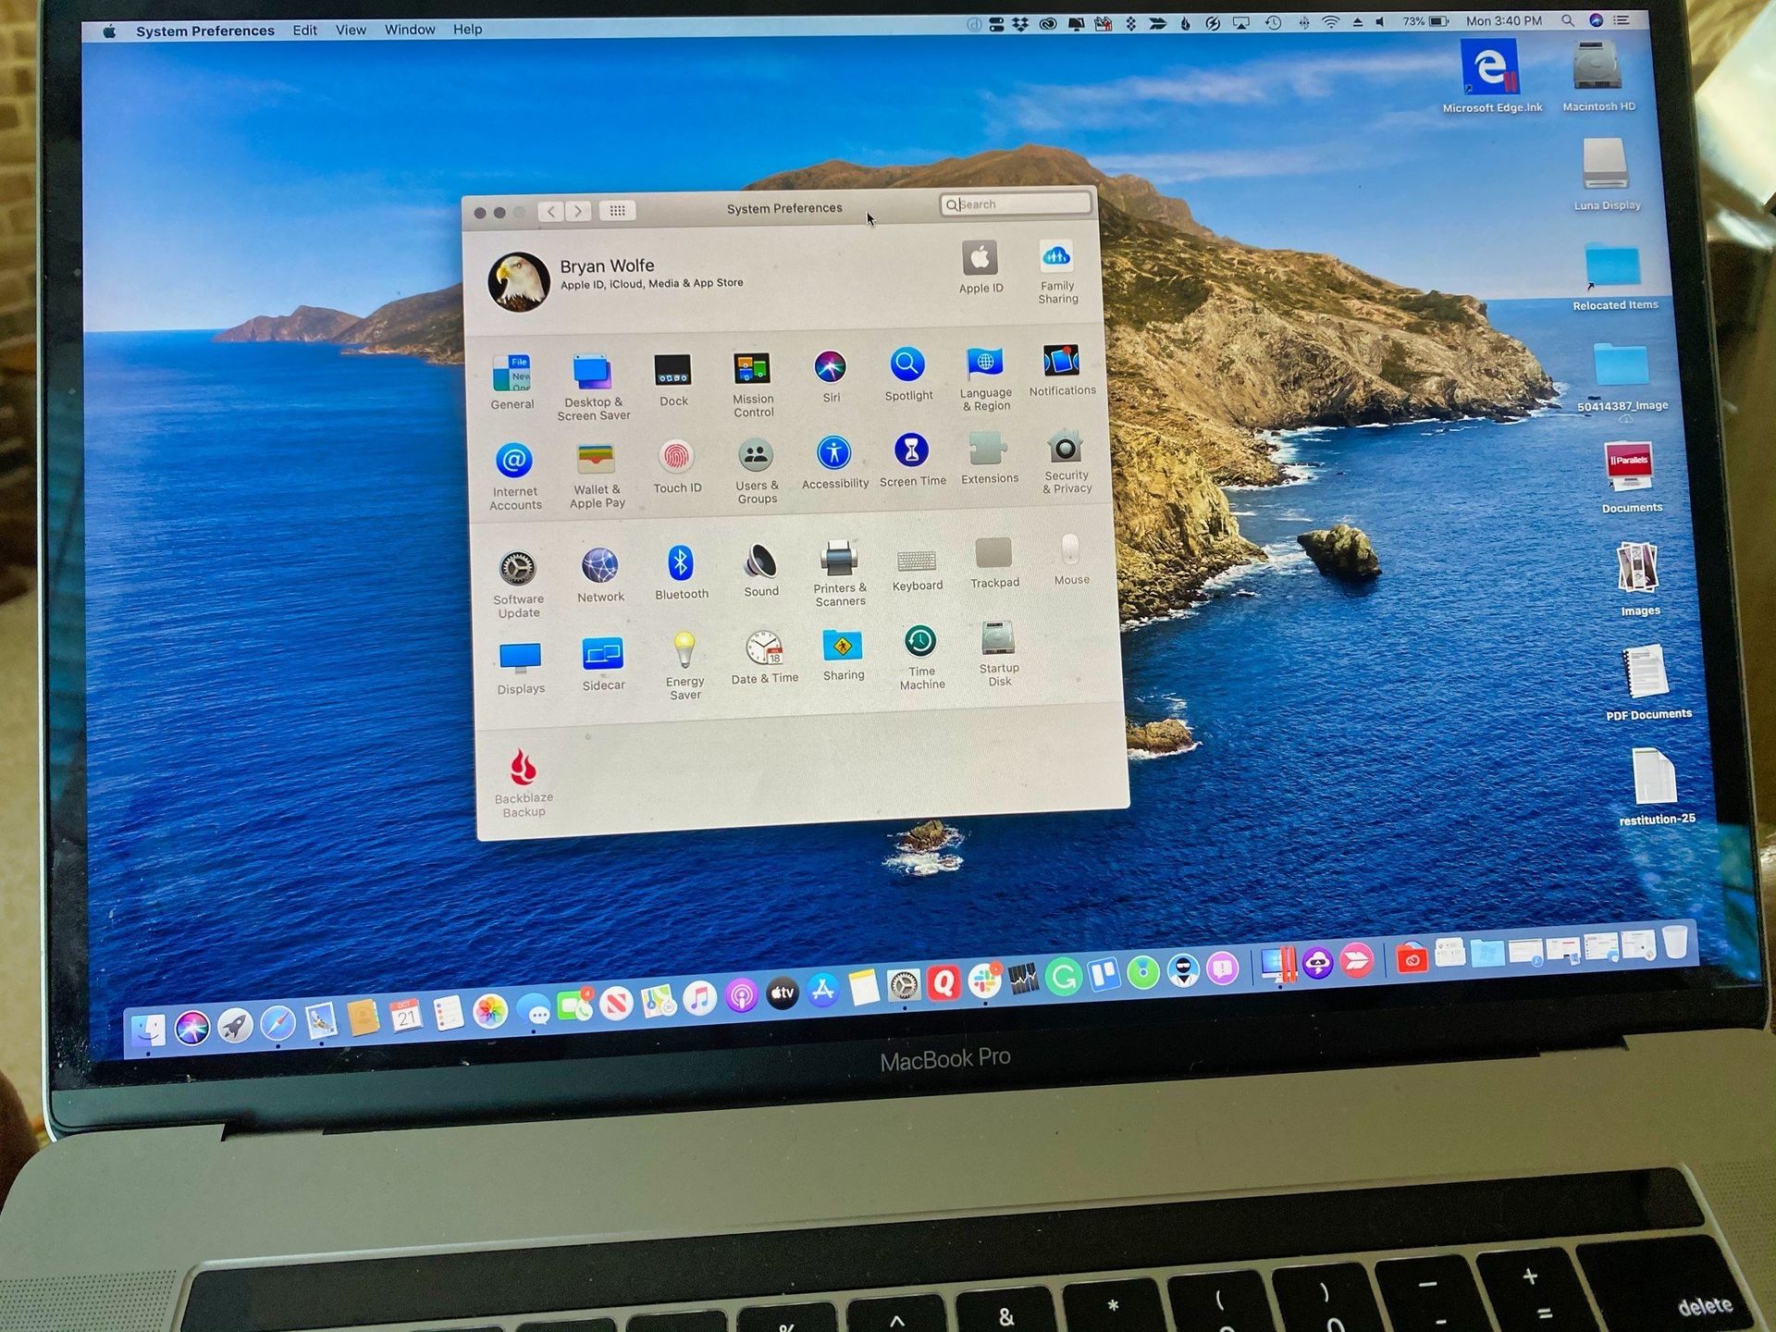Open the View menu
Image resolution: width=1776 pixels, height=1332 pixels.
point(350,29)
